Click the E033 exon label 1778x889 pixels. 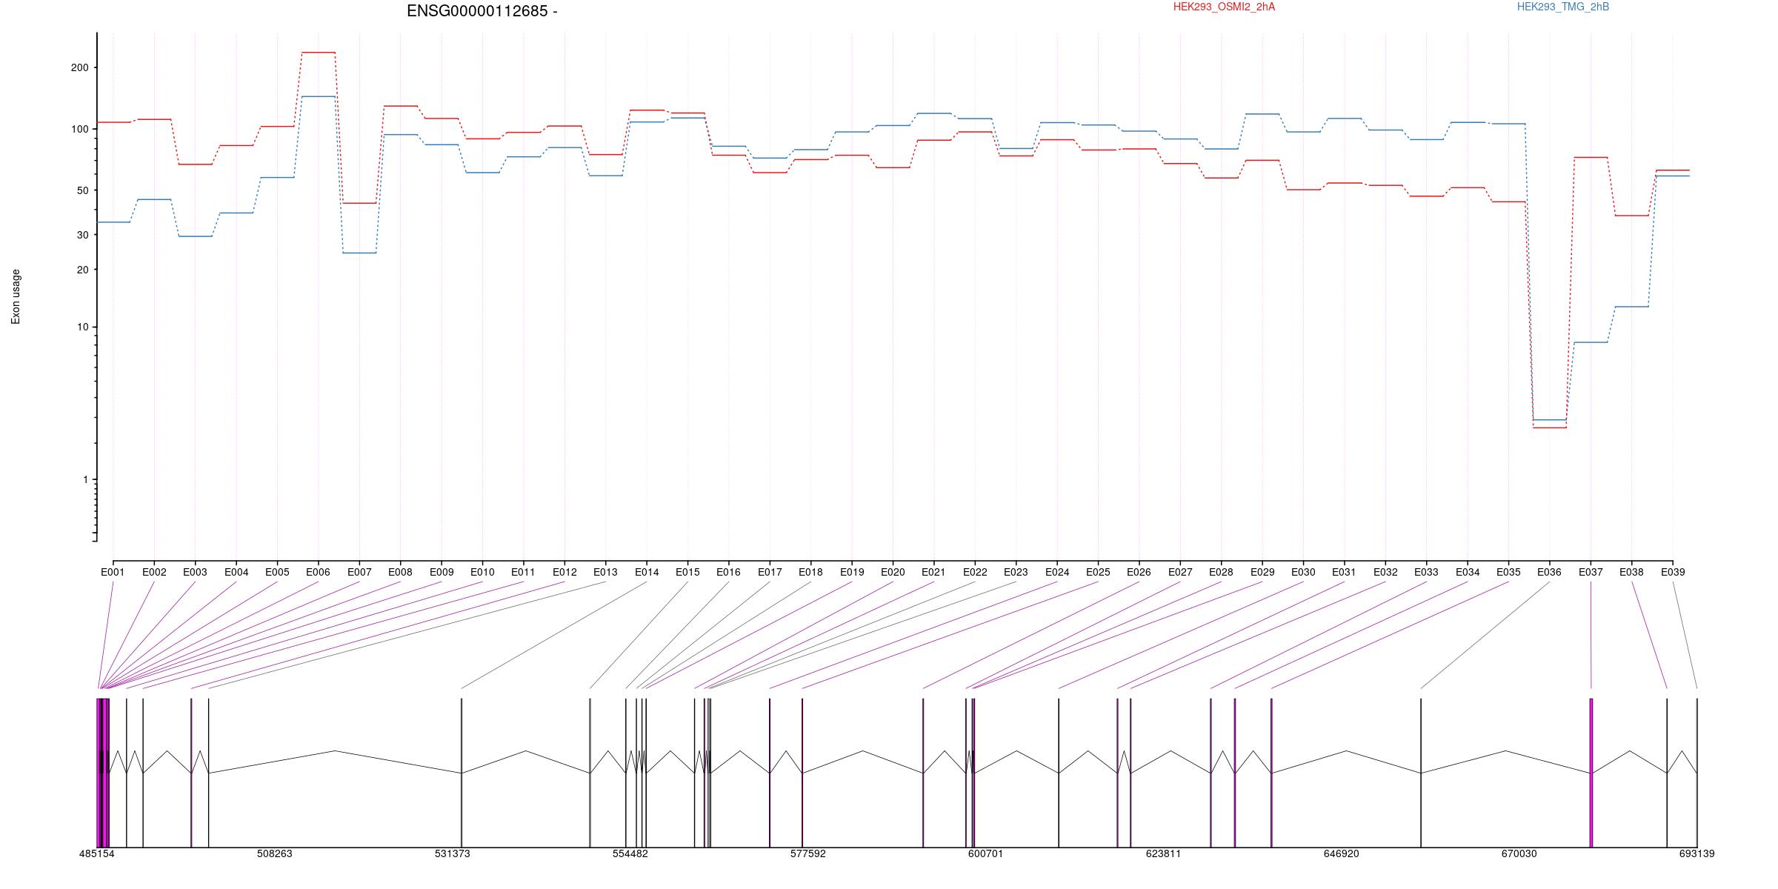tap(1426, 572)
